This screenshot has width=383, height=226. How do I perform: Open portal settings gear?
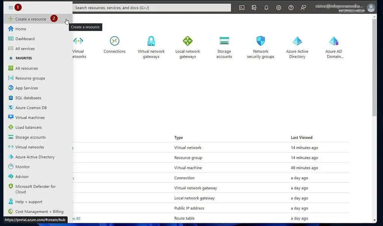coord(279,7)
